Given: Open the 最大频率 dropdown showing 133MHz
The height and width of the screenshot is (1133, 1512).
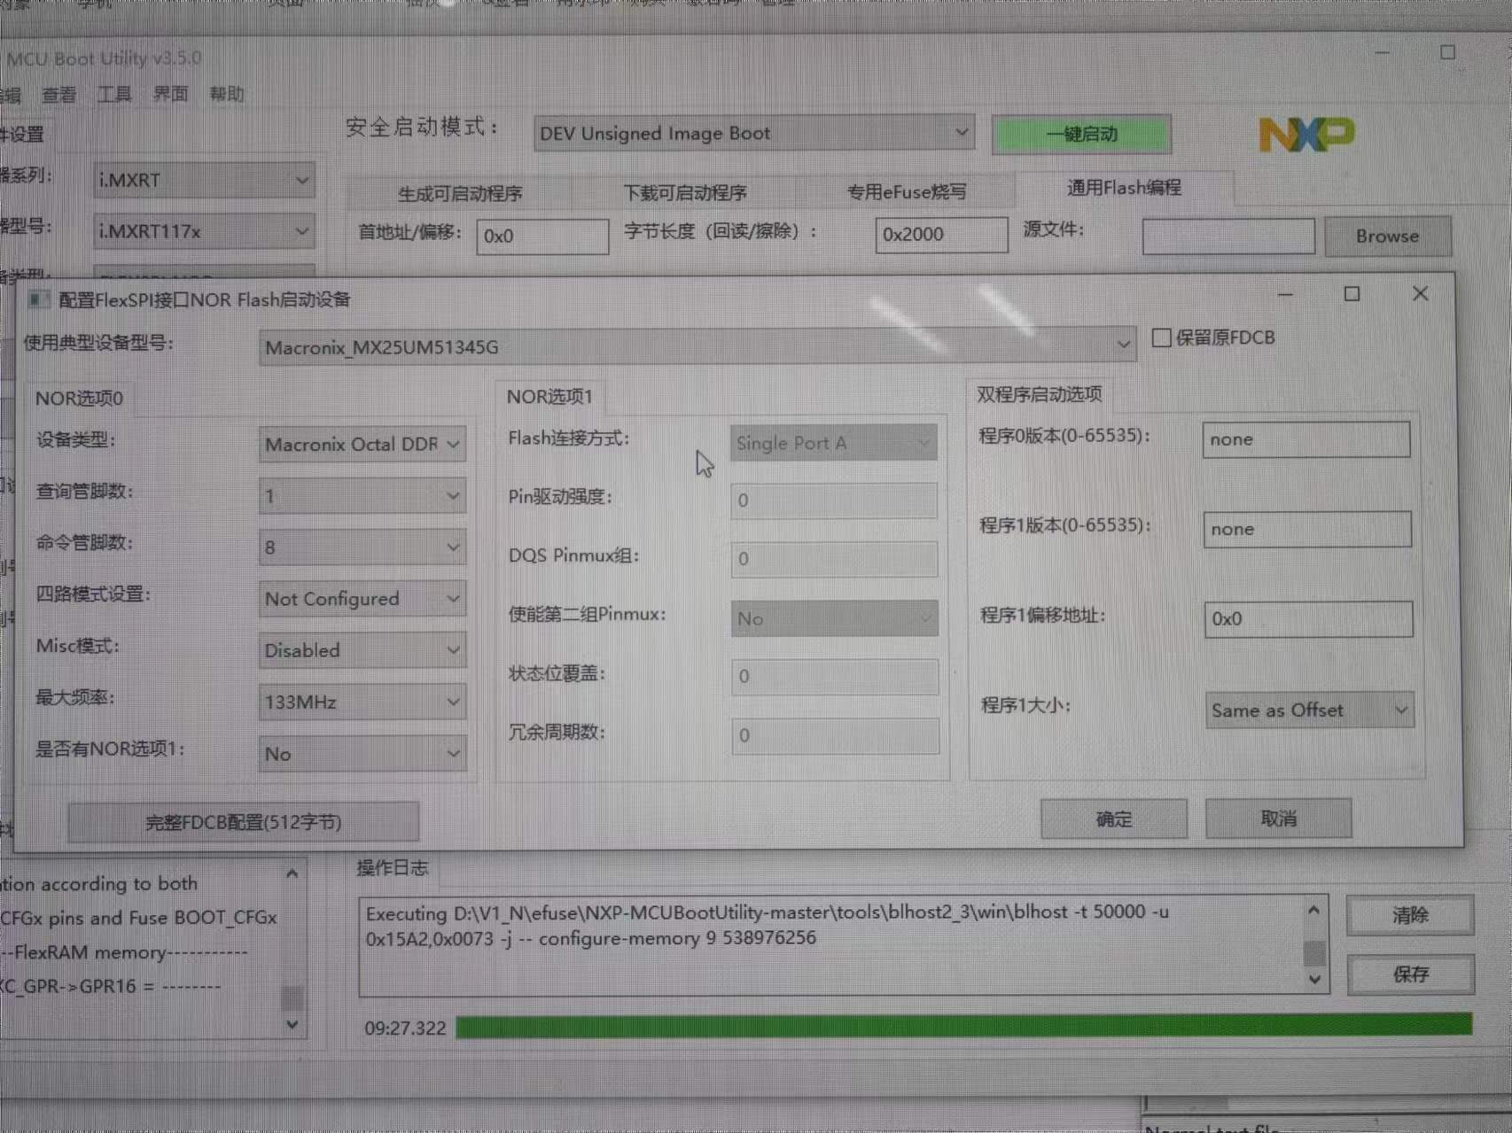Looking at the screenshot, I should pos(453,702).
